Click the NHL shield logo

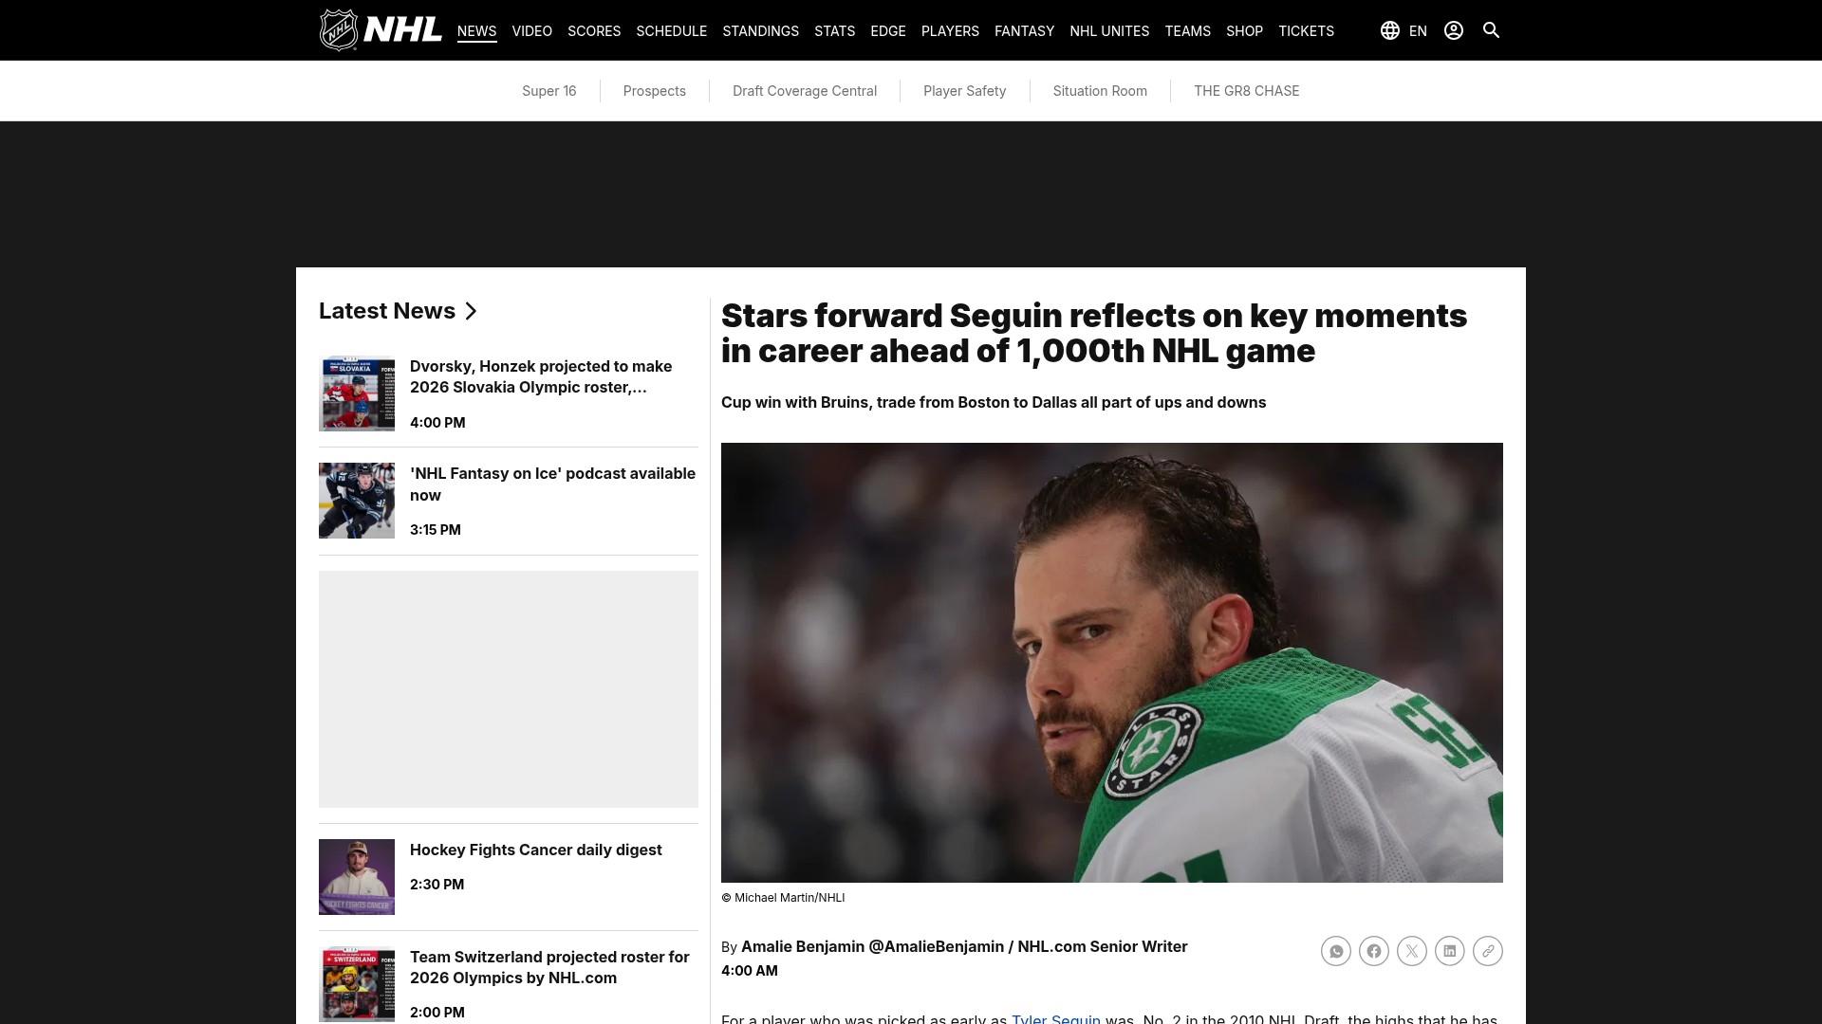coord(339,30)
